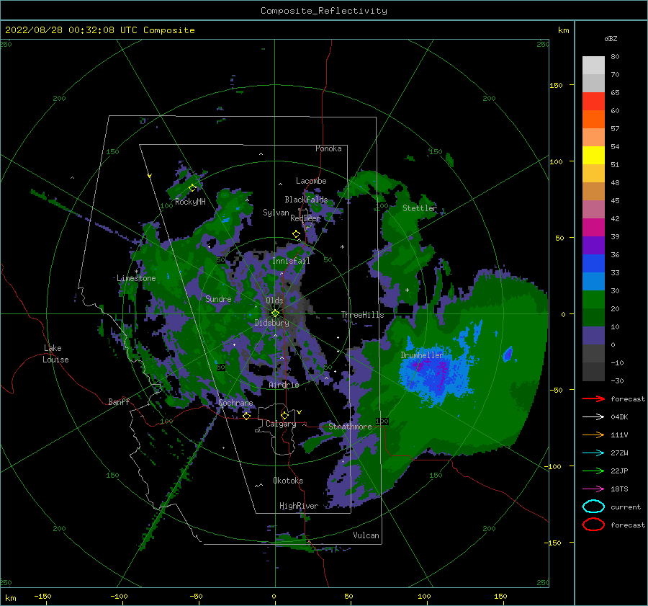The height and width of the screenshot is (606, 648).
Task: Click the white asterisk marker above Limestone
Action: 136,272
